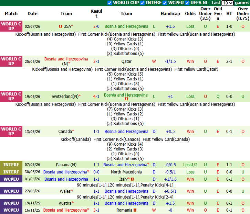Click the 0-0 result versus North Macedonia
This screenshot has height=214, width=250.
[96, 172]
